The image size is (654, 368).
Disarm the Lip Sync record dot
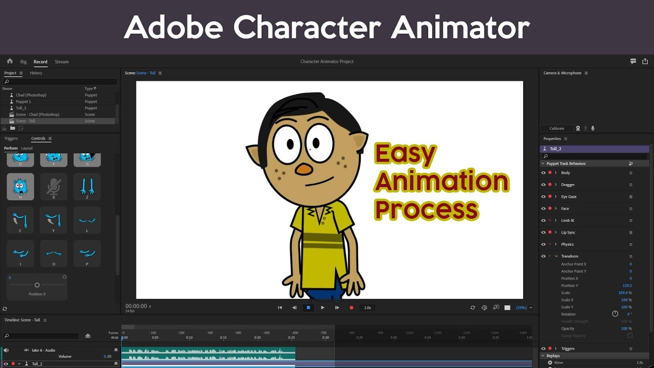coord(550,232)
